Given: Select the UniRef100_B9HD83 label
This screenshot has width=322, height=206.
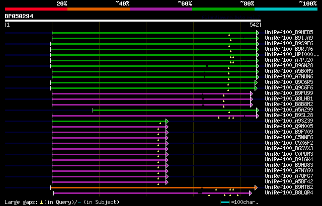Looking at the screenshot, I should pos(289,165).
